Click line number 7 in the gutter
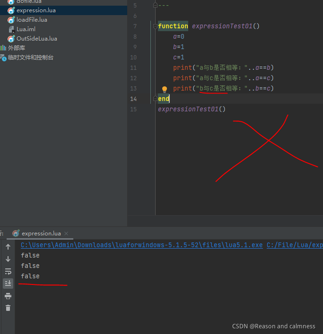This screenshot has width=323, height=334. [x=135, y=26]
